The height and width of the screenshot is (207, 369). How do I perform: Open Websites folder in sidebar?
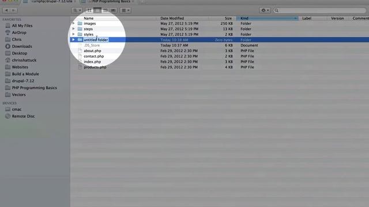20,67
